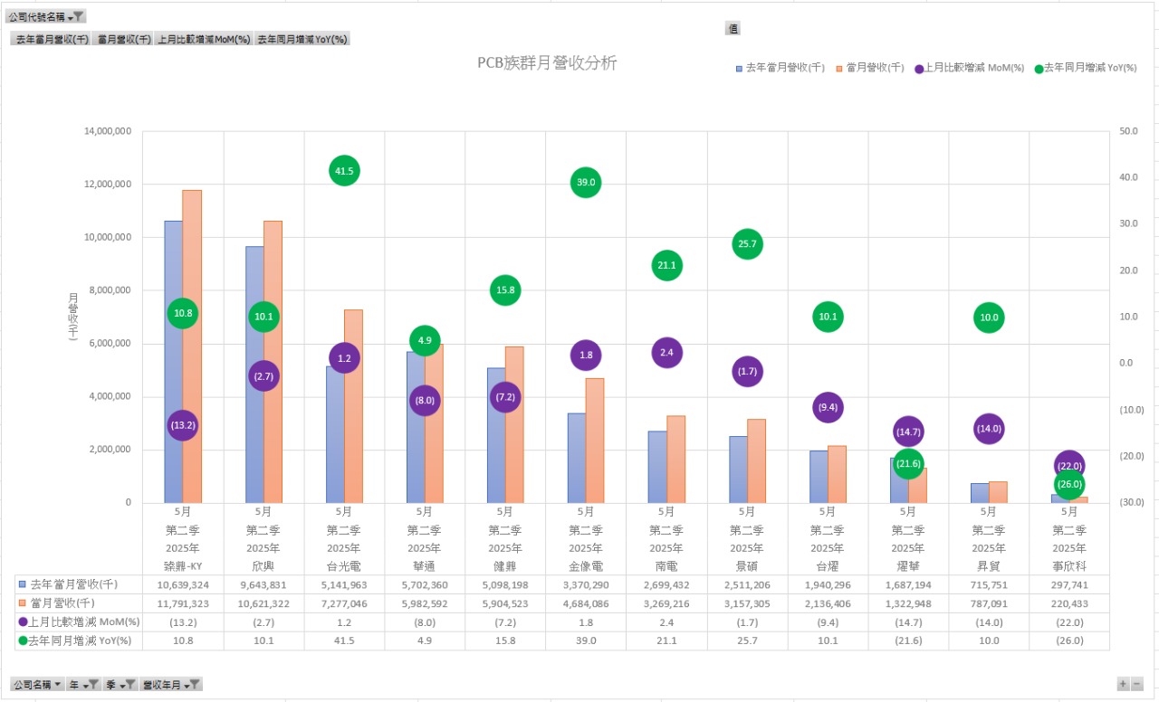Collapse the entire field with minus button
Screen dimensions: 1159x702
pos(1136,684)
